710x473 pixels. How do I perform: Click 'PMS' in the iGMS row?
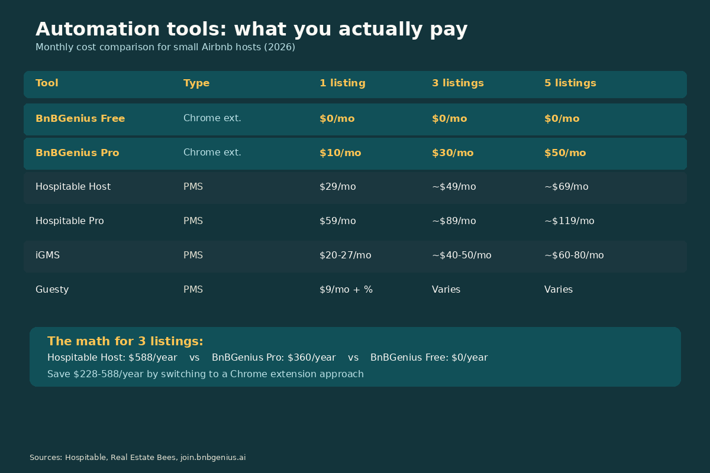(193, 255)
